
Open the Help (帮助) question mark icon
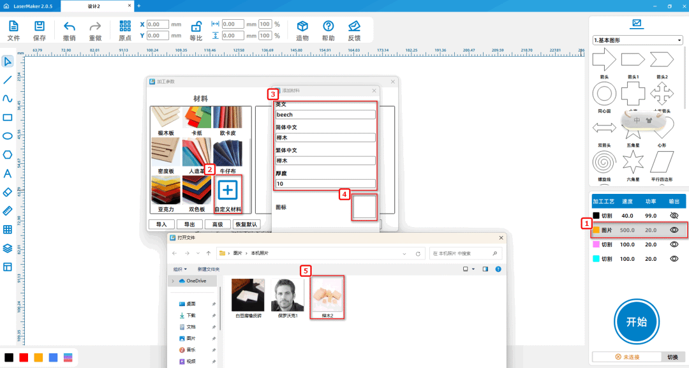(328, 27)
